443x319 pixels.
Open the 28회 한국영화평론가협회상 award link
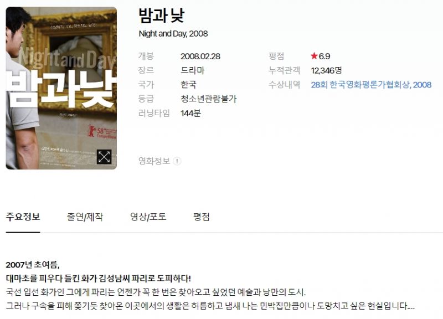pos(371,85)
